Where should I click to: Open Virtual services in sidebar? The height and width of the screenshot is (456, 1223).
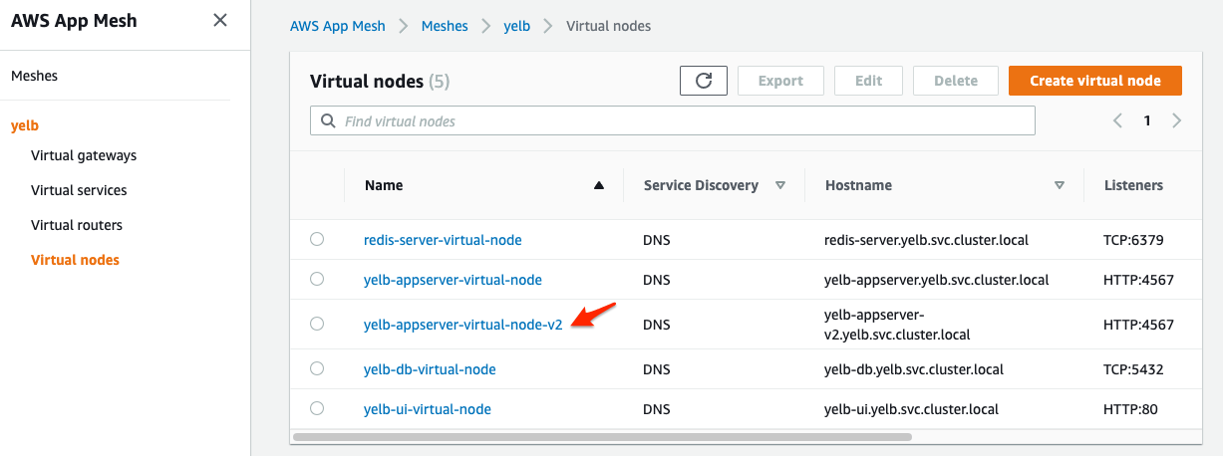[79, 190]
